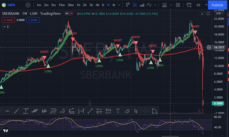Click the Publish button
Screen dimensions: 229x137
pyautogui.click(x=217, y=5)
